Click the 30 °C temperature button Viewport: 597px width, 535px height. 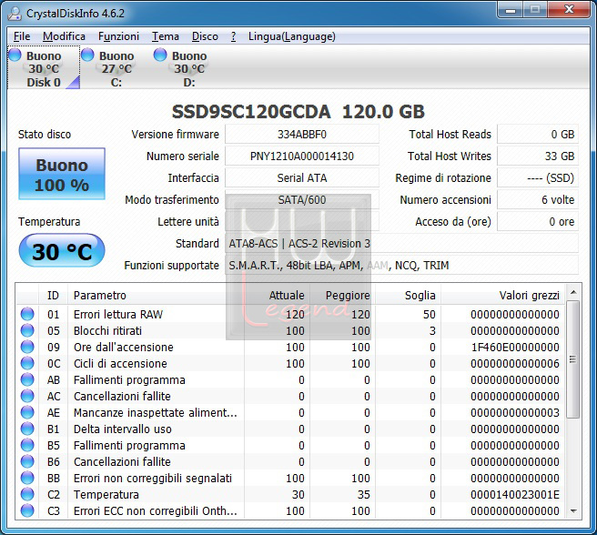pos(62,250)
